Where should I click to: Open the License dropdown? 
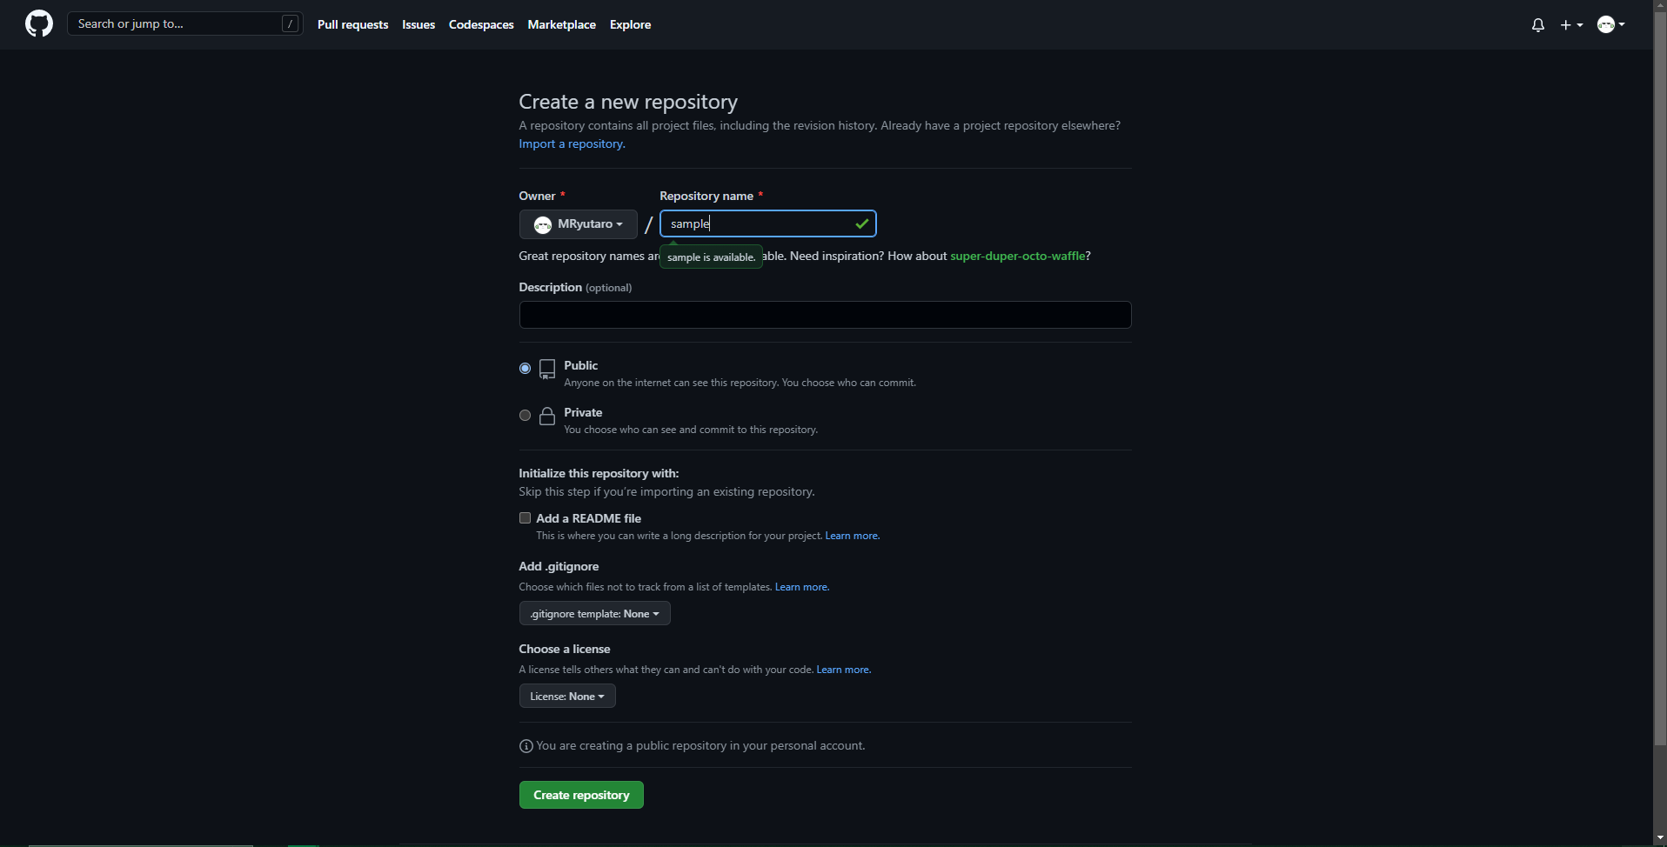coord(566,696)
